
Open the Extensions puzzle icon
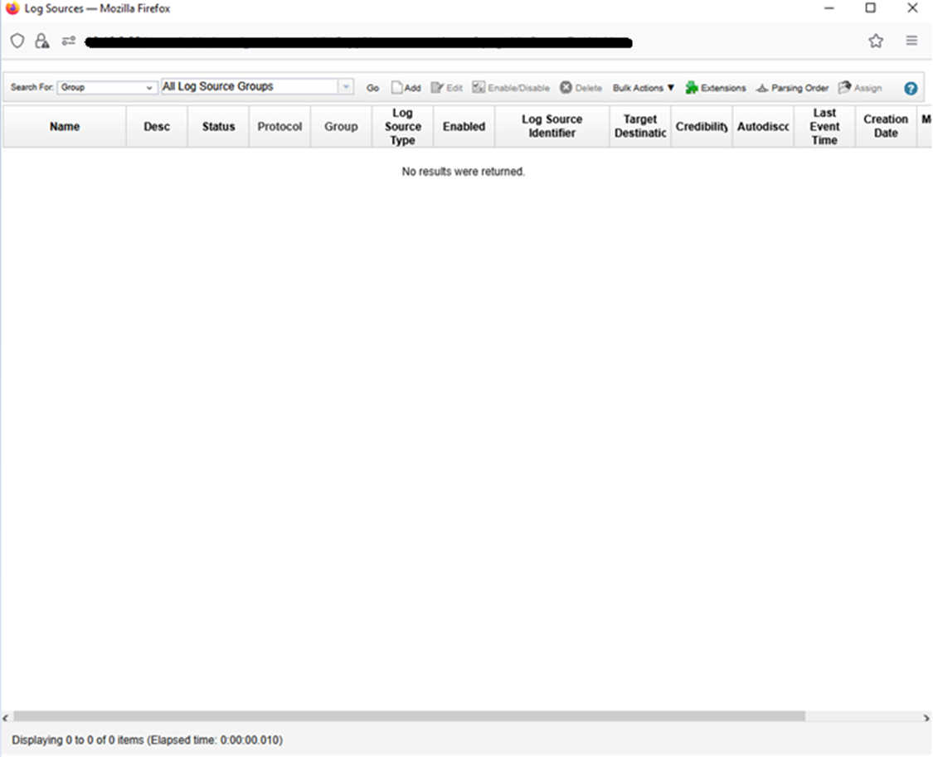coord(692,88)
